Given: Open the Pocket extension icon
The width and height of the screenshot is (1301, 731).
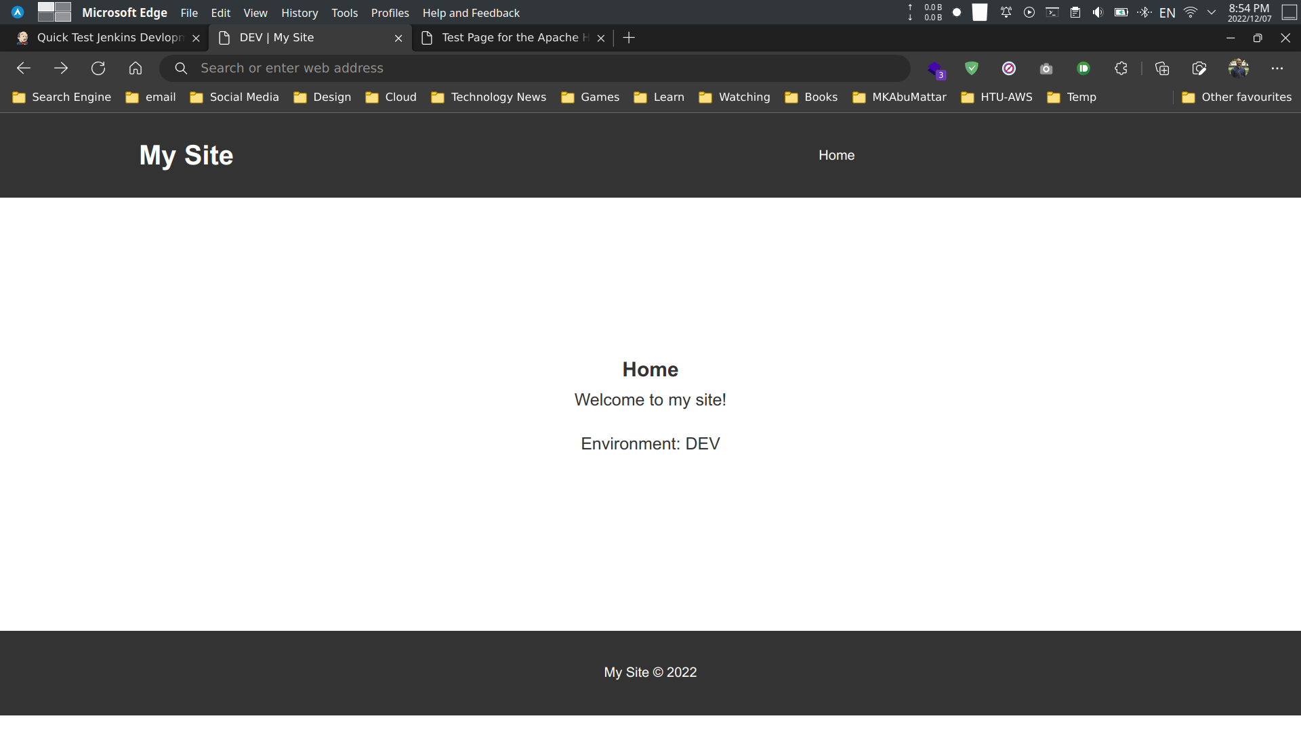Looking at the screenshot, I should tap(1083, 68).
